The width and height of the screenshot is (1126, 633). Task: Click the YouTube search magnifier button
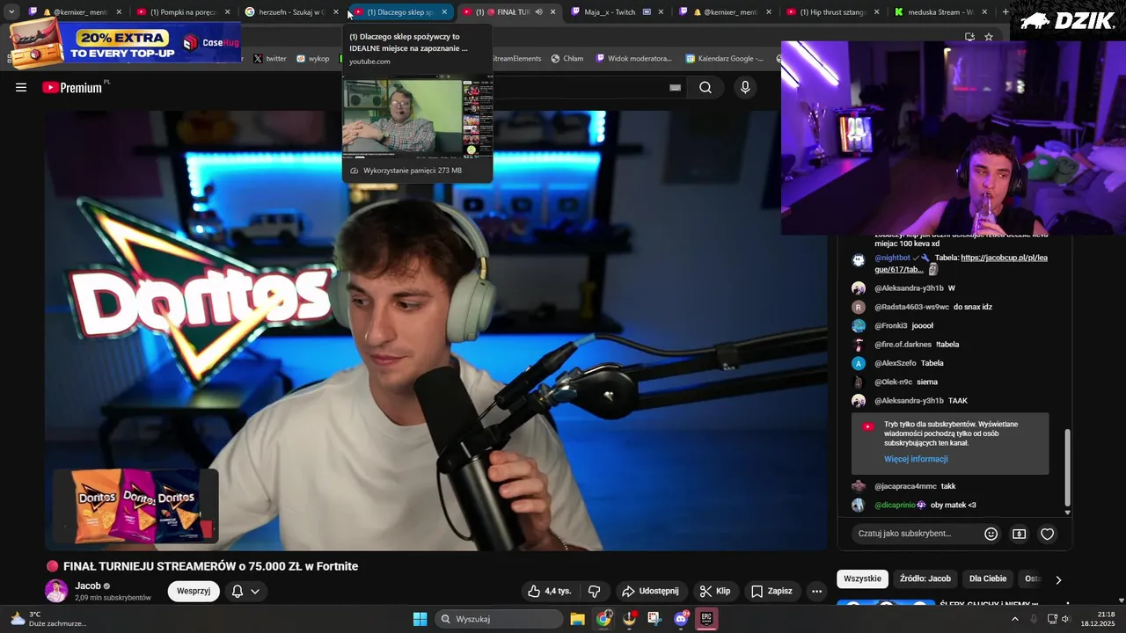coord(706,87)
